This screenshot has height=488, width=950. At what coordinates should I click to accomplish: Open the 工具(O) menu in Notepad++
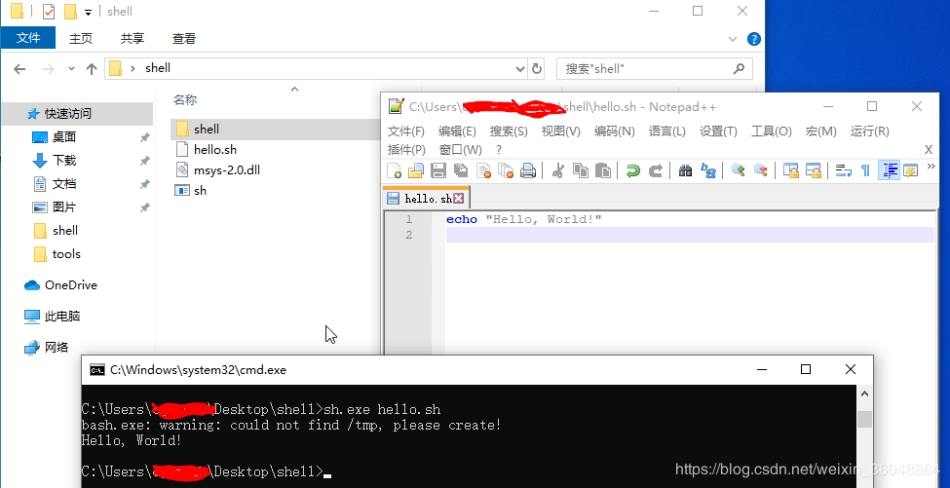coord(772,131)
